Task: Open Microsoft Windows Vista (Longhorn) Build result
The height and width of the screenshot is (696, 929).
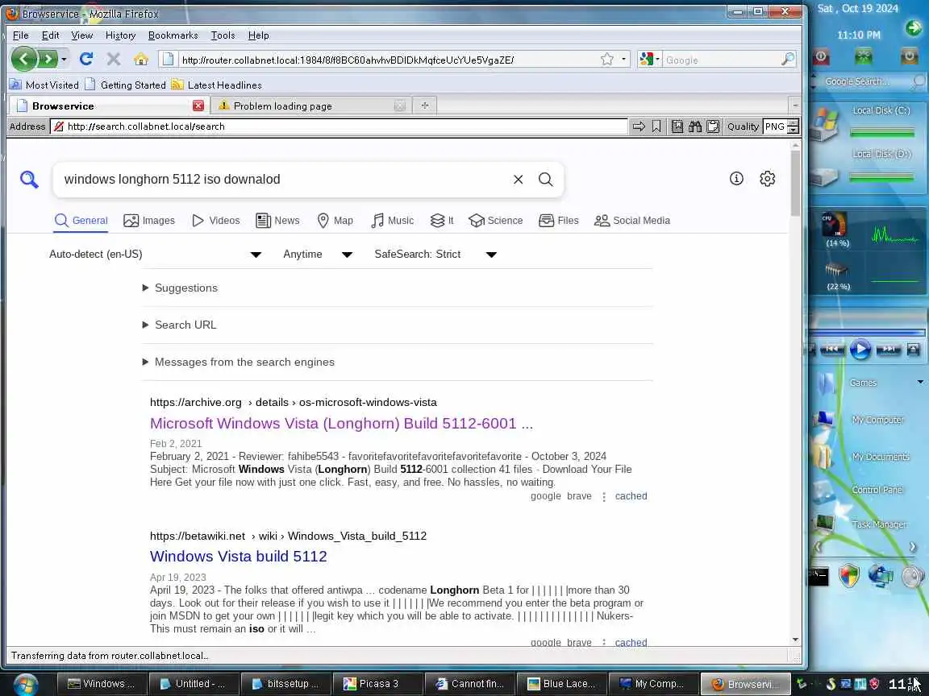Action: pos(341,424)
